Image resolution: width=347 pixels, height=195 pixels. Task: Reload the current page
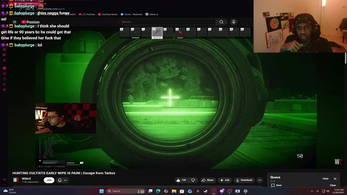[x=20, y=9]
